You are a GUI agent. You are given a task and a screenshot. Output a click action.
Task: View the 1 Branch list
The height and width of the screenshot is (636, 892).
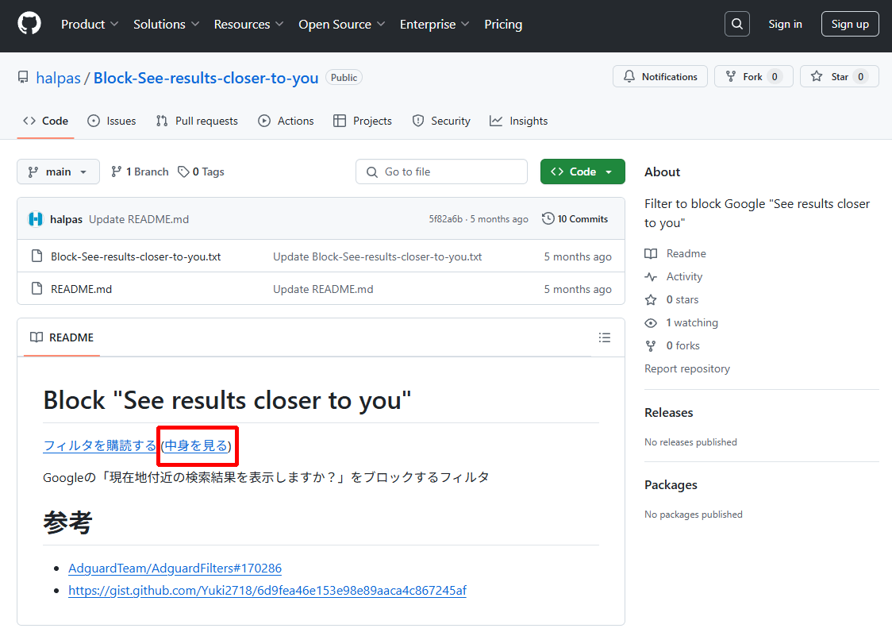140,172
